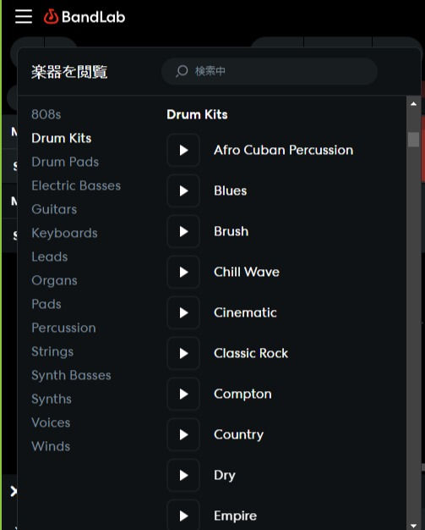This screenshot has height=530, width=425.
Task: Play the Chill Wave kit preview
Action: [183, 272]
